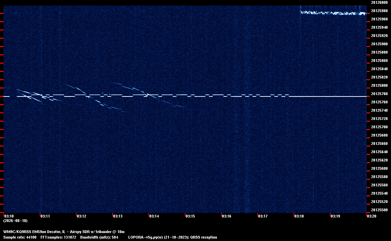Click the 28125680 frequency label
Viewport: 391px width, 241px height.
point(379,135)
